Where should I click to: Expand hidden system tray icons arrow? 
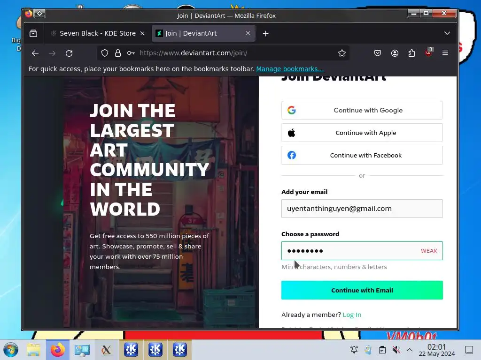click(x=410, y=350)
